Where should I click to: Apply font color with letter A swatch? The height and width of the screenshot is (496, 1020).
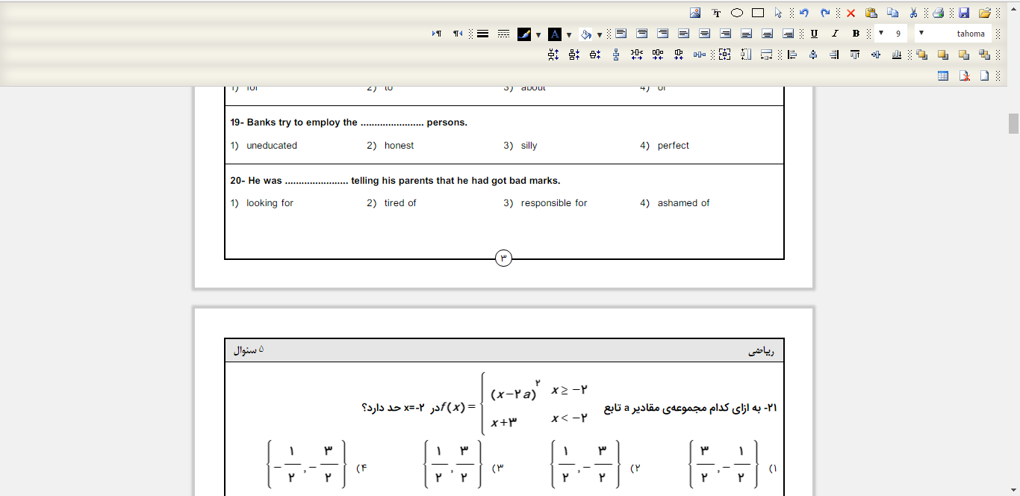point(555,34)
